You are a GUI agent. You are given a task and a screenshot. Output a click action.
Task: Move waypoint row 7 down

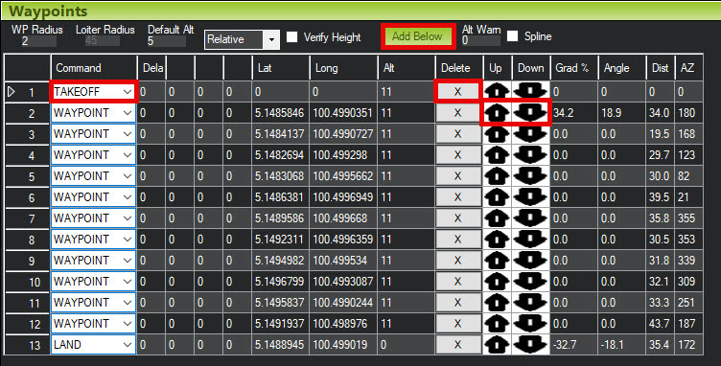pos(530,218)
